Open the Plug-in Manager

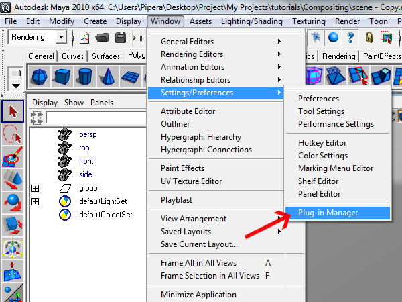[338, 213]
